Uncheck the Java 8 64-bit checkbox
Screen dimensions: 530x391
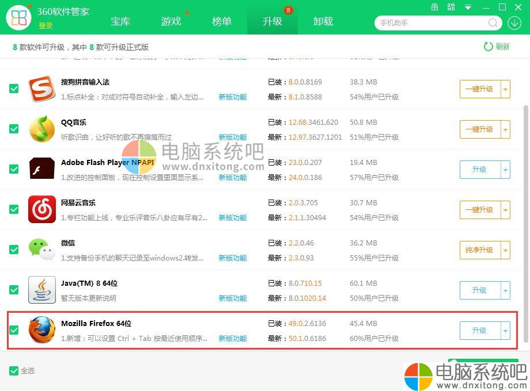[14, 290]
